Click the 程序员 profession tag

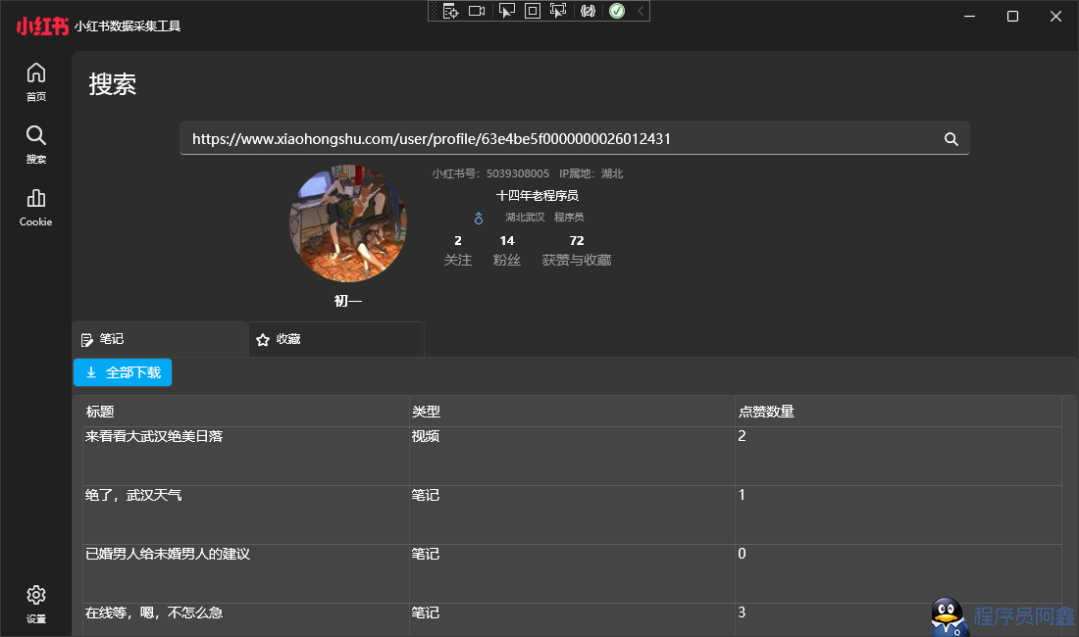click(569, 218)
